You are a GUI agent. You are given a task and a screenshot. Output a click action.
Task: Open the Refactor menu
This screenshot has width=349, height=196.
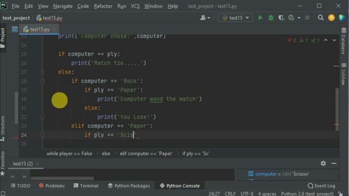(103, 6)
